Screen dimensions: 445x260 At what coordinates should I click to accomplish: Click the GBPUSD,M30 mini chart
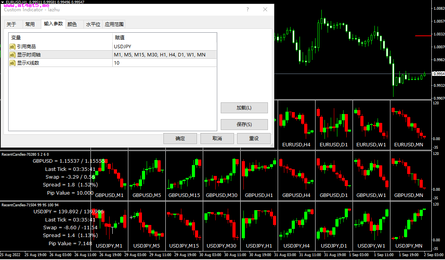[x=222, y=176]
